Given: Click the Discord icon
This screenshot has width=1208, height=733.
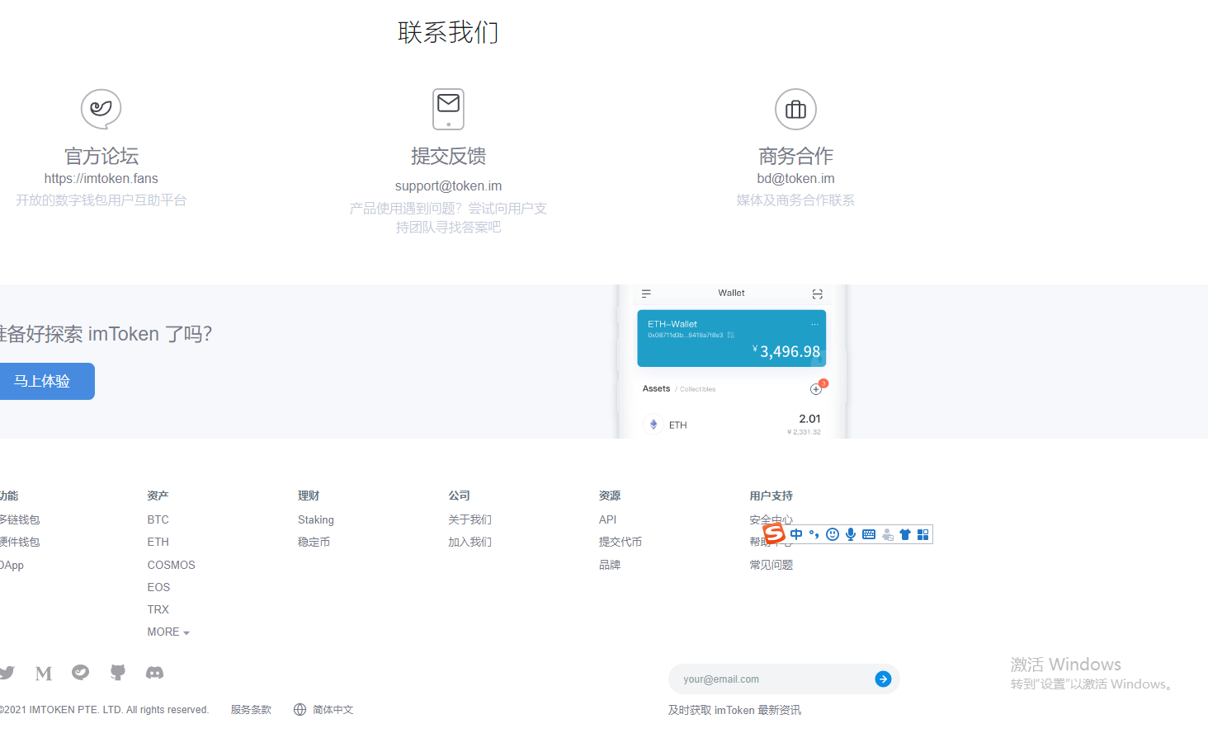Looking at the screenshot, I should pos(155,673).
